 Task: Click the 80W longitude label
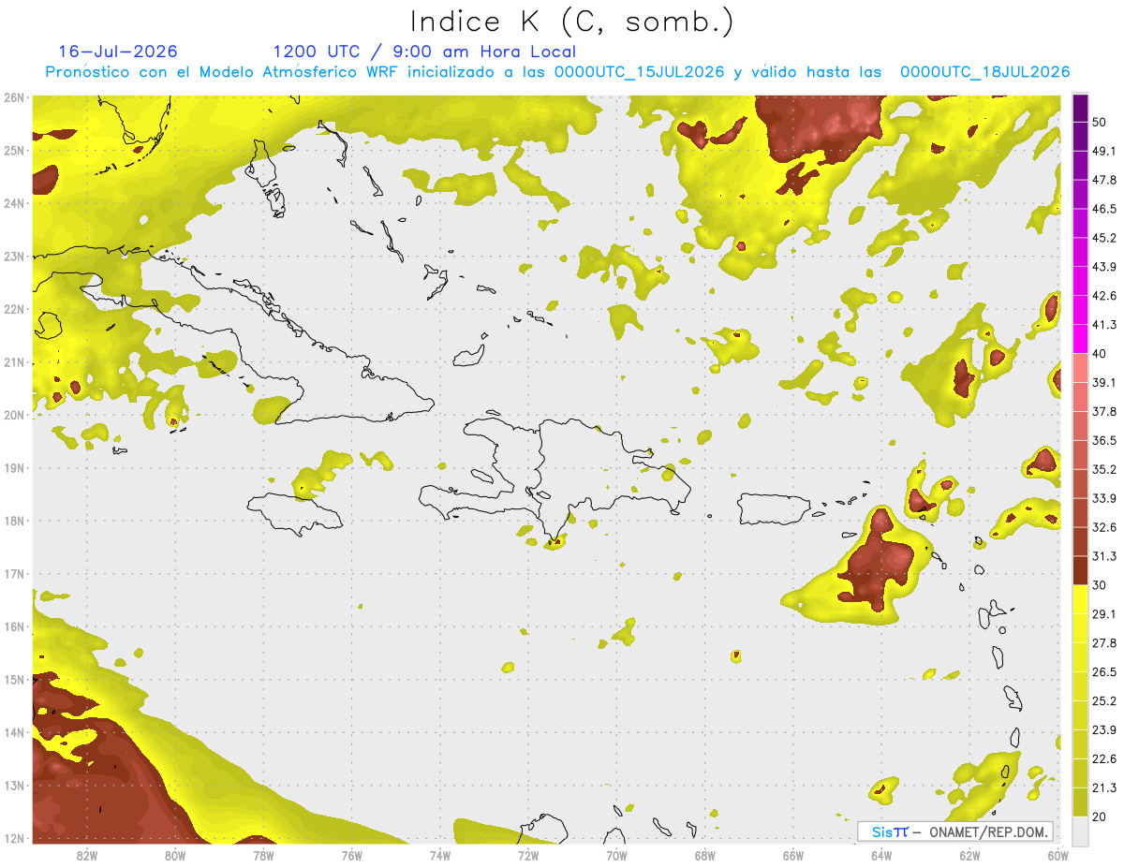175,855
